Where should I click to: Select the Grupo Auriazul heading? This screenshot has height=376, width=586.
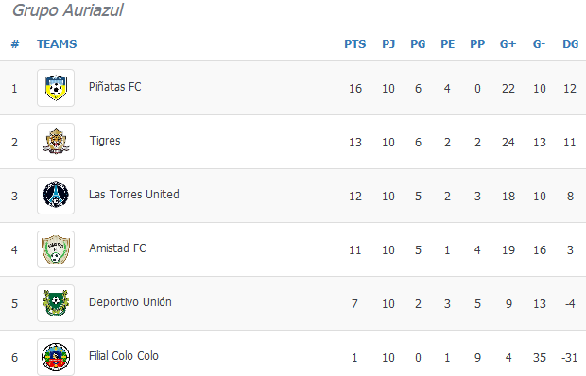pyautogui.click(x=68, y=10)
